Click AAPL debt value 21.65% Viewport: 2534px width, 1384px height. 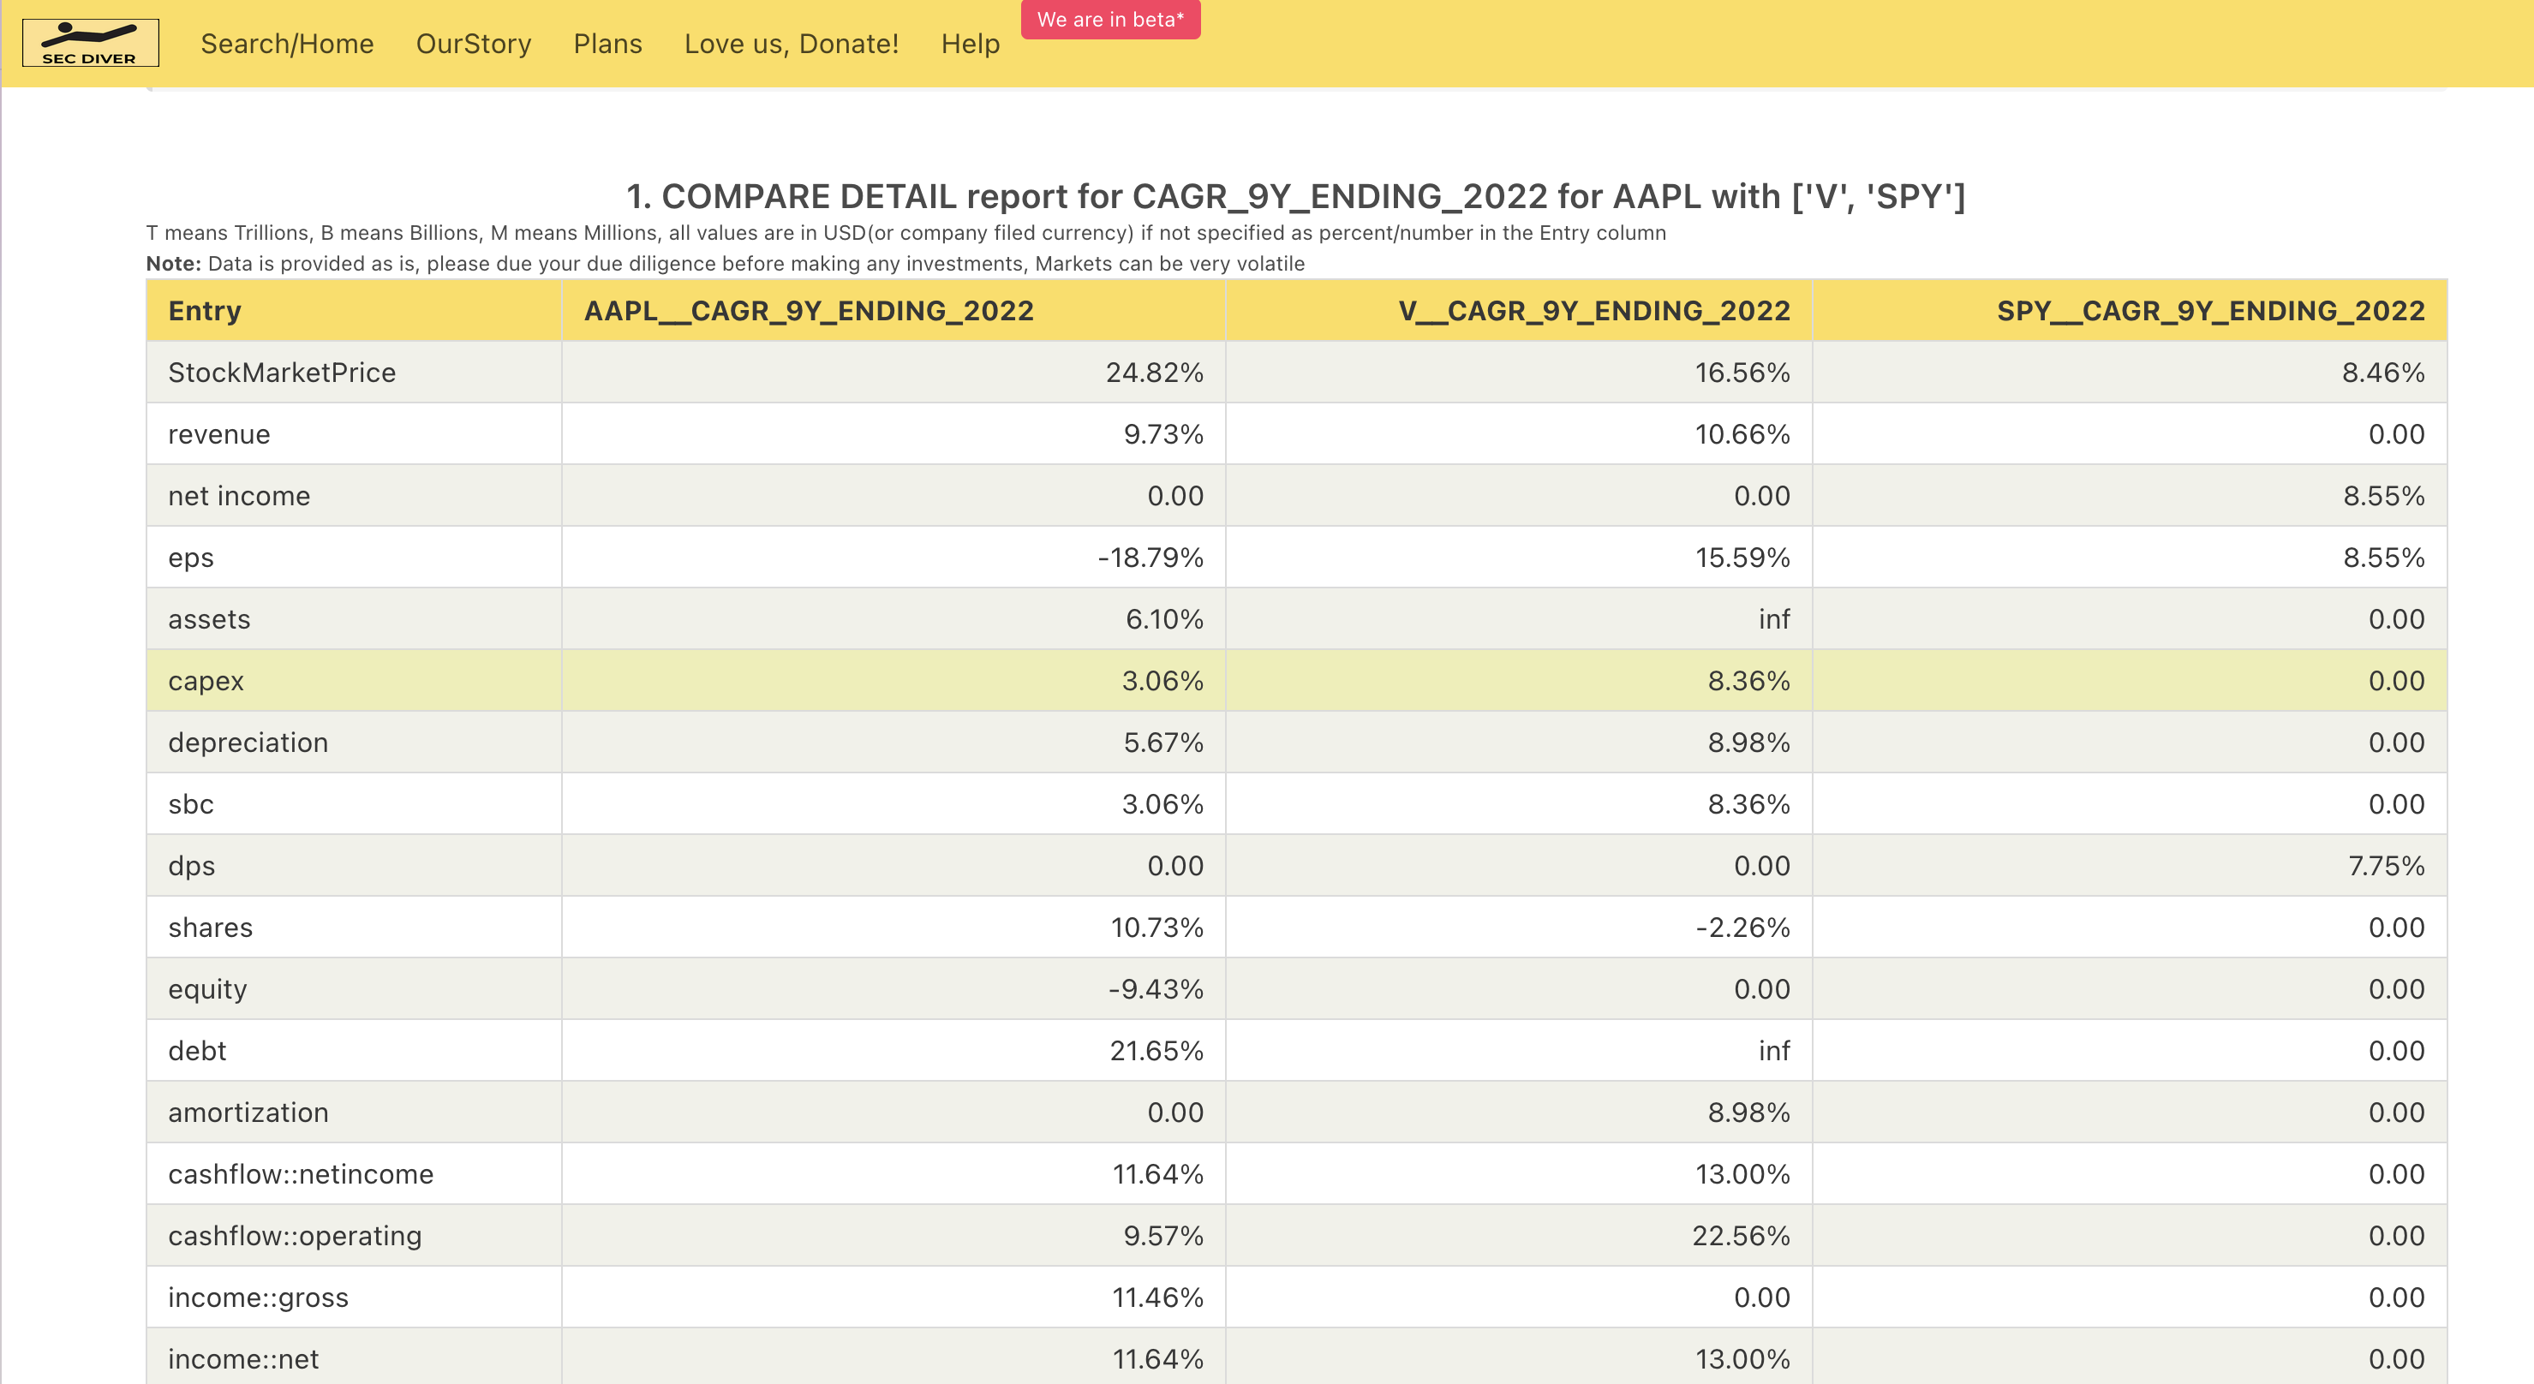[x=1156, y=1051]
